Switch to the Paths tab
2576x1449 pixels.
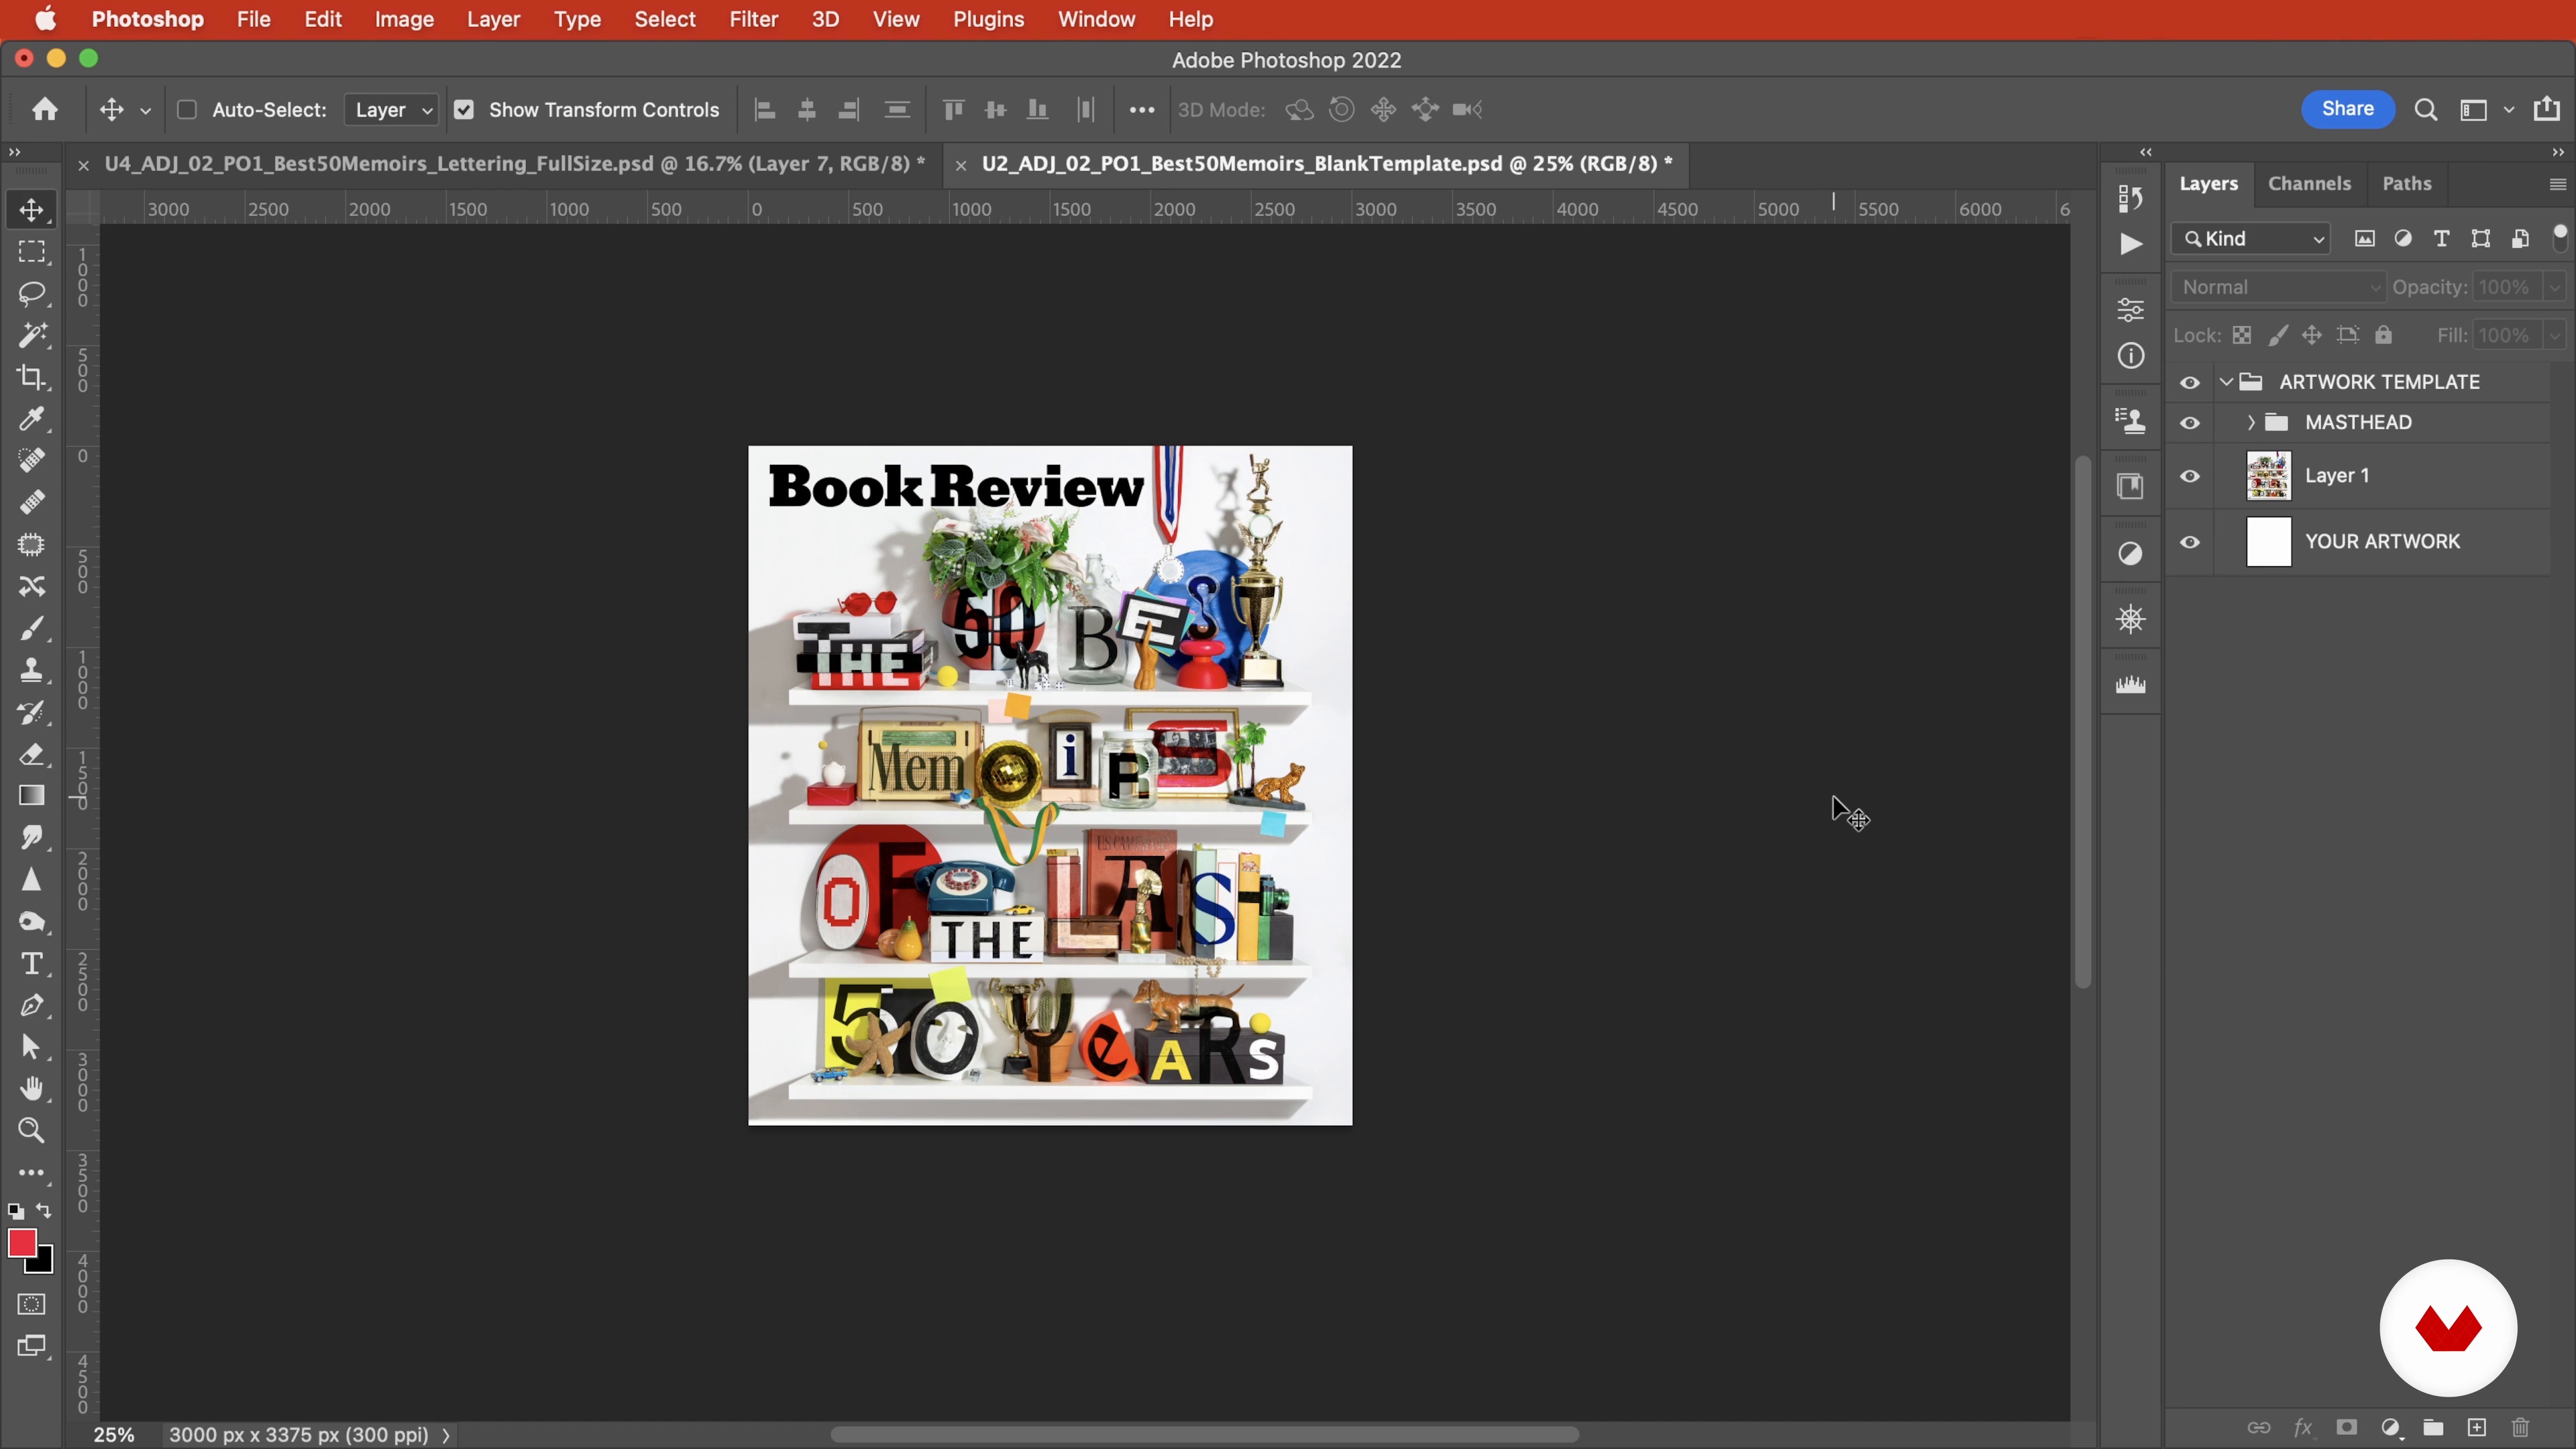[x=2406, y=184]
